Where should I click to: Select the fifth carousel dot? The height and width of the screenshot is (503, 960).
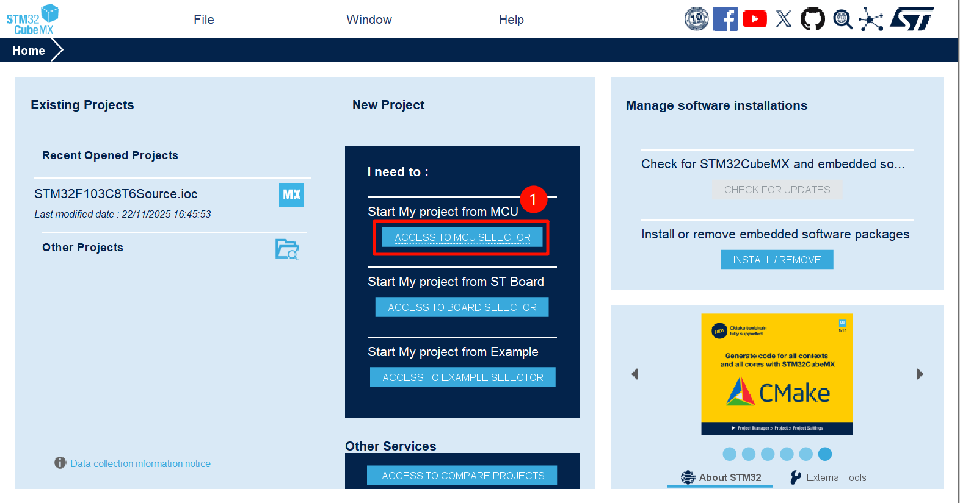coord(806,454)
